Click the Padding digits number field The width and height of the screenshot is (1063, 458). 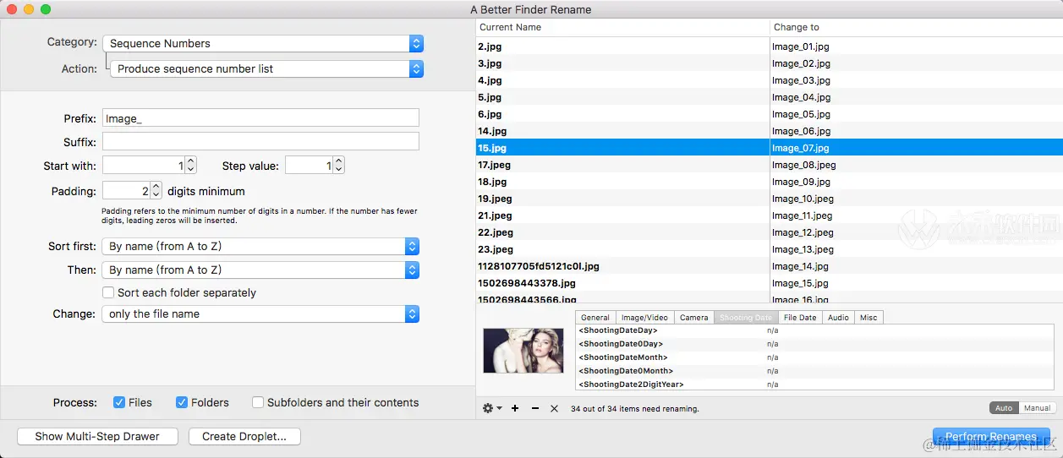point(126,191)
